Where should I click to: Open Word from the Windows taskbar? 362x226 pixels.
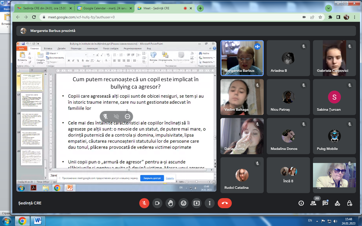click(x=38, y=221)
